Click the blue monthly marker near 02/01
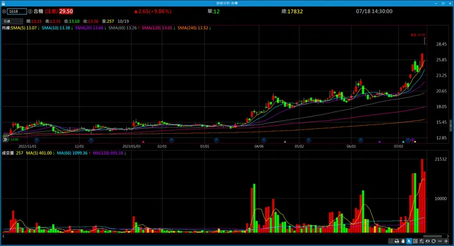 click(x=171, y=140)
